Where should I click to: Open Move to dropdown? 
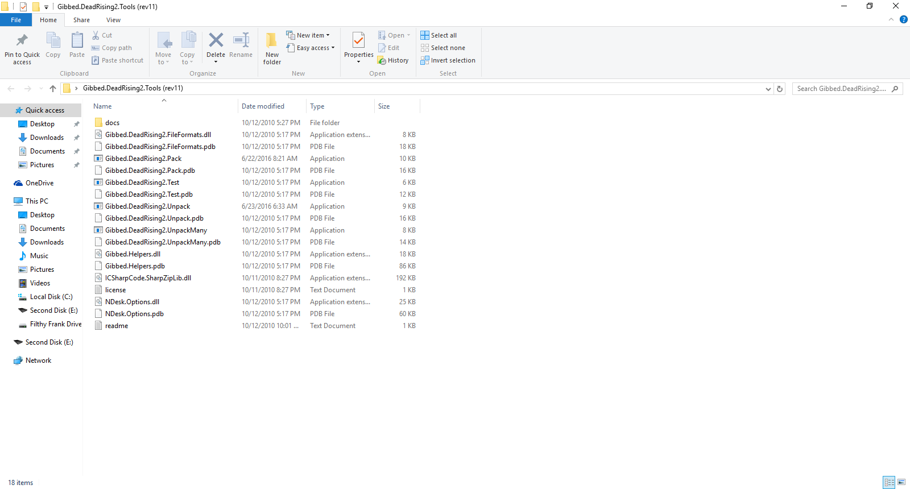[163, 48]
